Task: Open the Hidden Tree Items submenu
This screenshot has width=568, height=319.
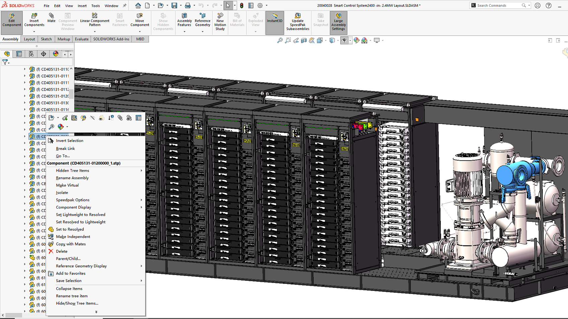Action: pos(96,171)
